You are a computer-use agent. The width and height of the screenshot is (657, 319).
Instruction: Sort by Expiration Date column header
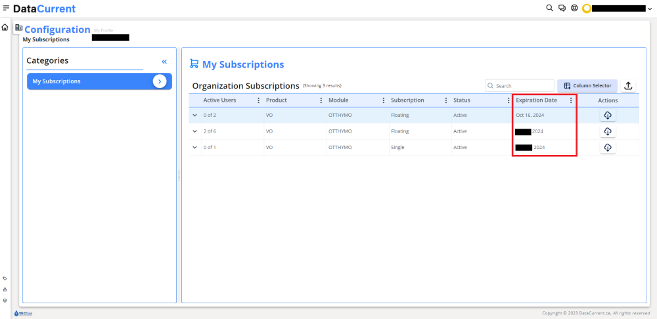[536, 100]
